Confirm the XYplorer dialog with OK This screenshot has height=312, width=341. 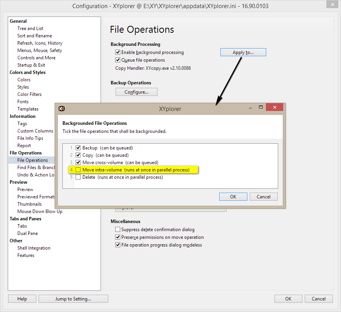(x=233, y=196)
